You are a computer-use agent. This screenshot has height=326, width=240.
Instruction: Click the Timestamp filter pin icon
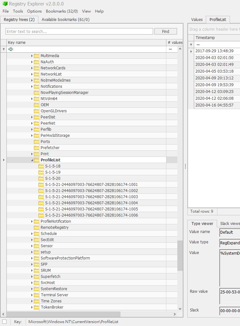[191, 45]
